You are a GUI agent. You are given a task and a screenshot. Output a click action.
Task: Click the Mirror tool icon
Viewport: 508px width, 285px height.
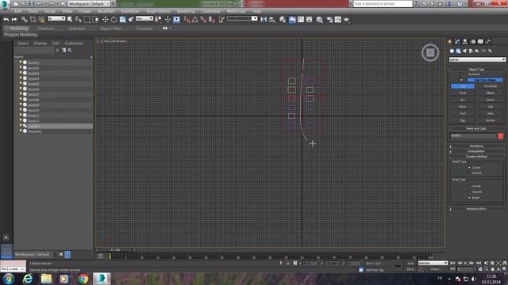coord(264,20)
